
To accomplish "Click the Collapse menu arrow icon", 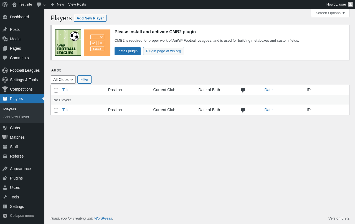I will point(5,216).
